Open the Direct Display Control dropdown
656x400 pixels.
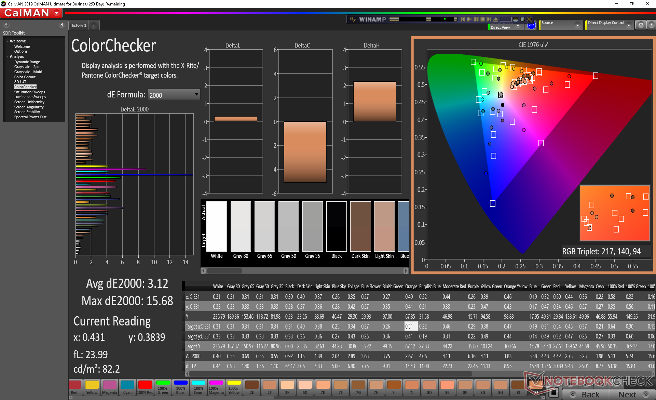[x=628, y=25]
